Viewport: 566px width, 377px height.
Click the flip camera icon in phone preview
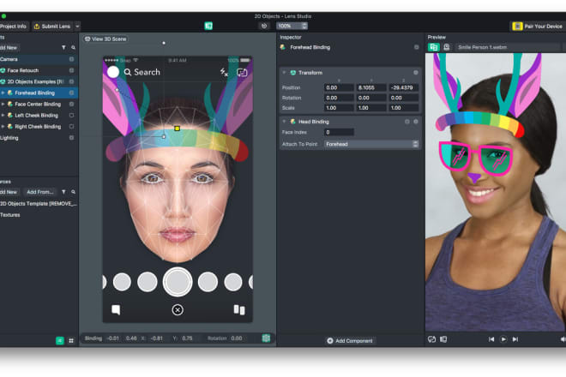coord(242,73)
